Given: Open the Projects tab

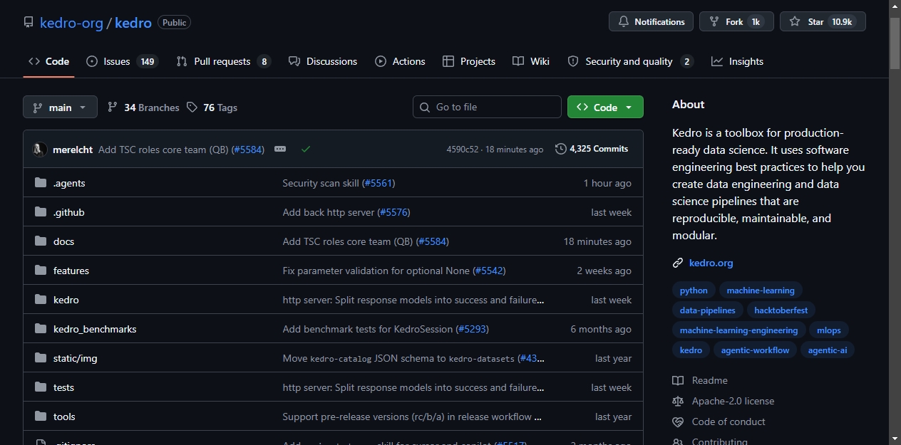Looking at the screenshot, I should click(x=469, y=61).
